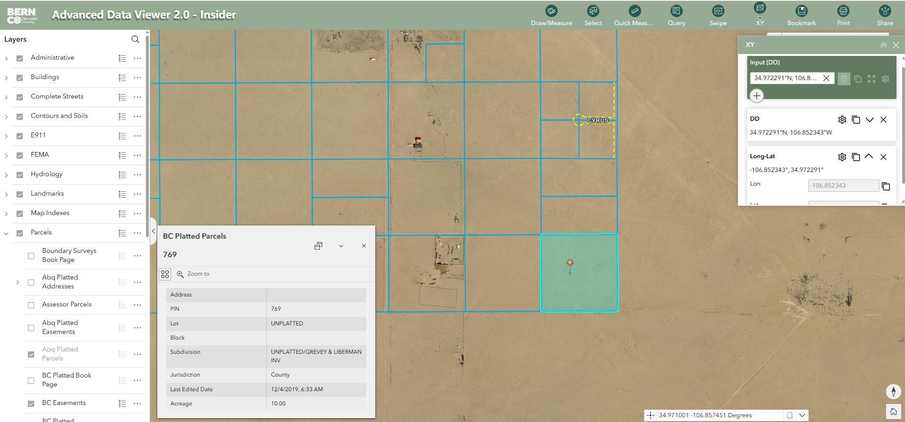
Task: Open the Draw/Measure tool
Action: 551,15
